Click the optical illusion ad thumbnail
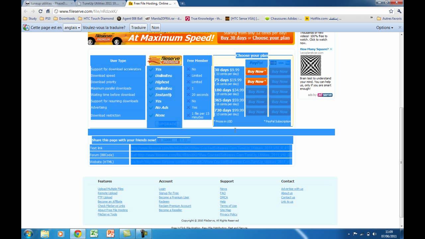 (x=310, y=65)
